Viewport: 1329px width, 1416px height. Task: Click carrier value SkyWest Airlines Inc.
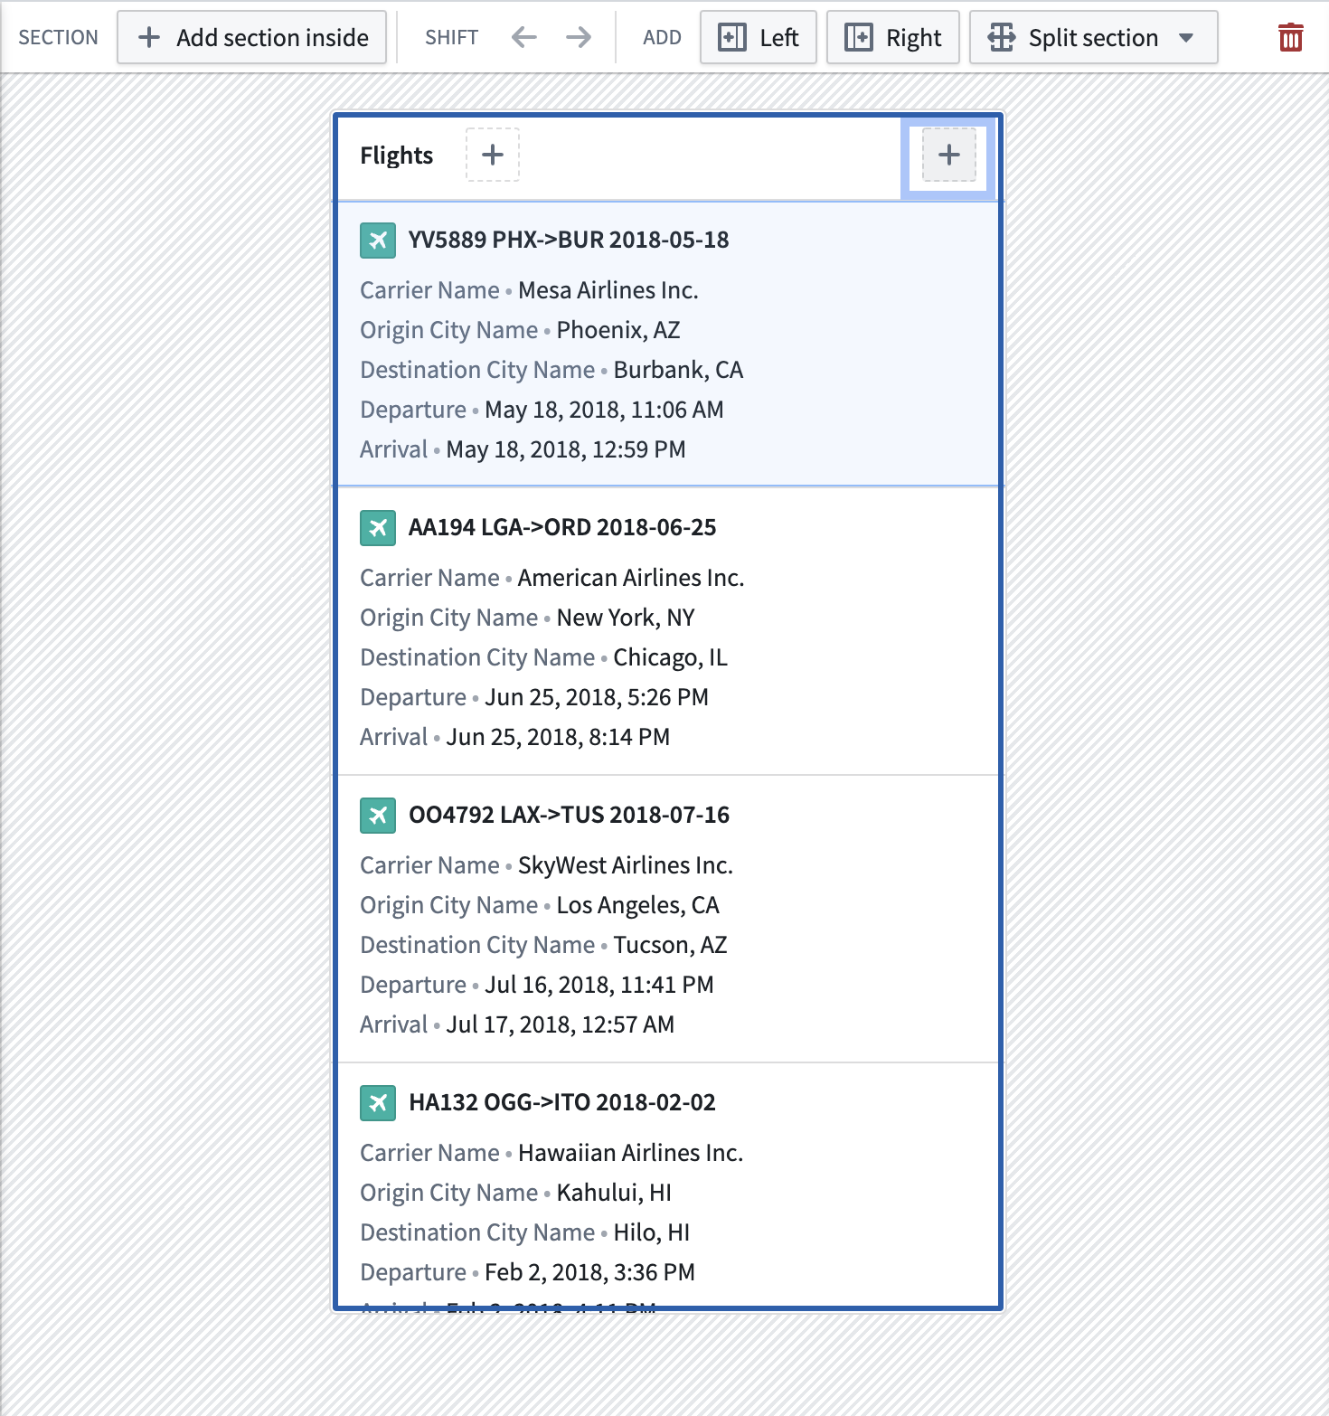(x=626, y=865)
